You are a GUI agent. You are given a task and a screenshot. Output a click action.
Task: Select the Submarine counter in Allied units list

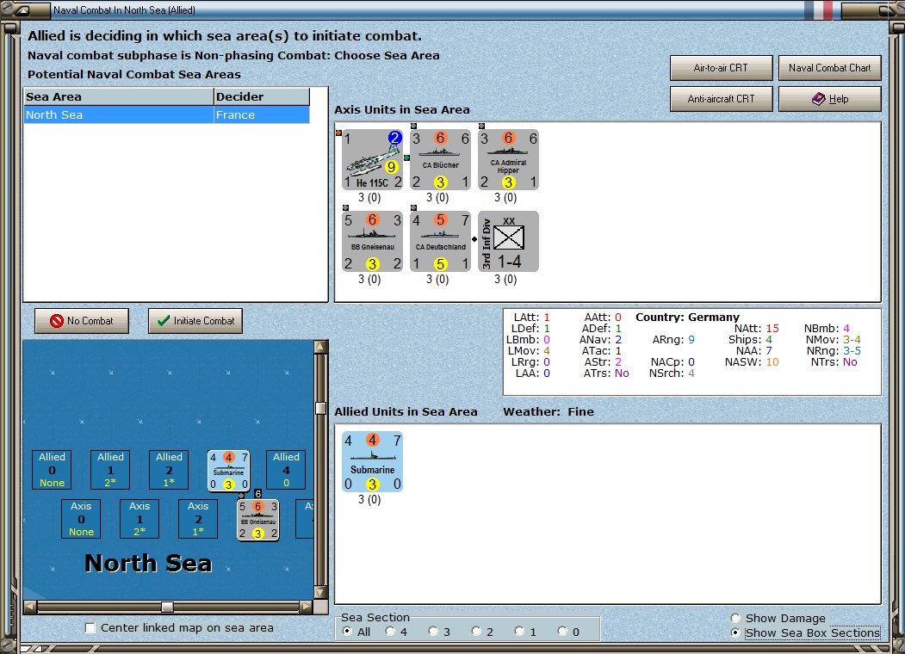point(372,461)
